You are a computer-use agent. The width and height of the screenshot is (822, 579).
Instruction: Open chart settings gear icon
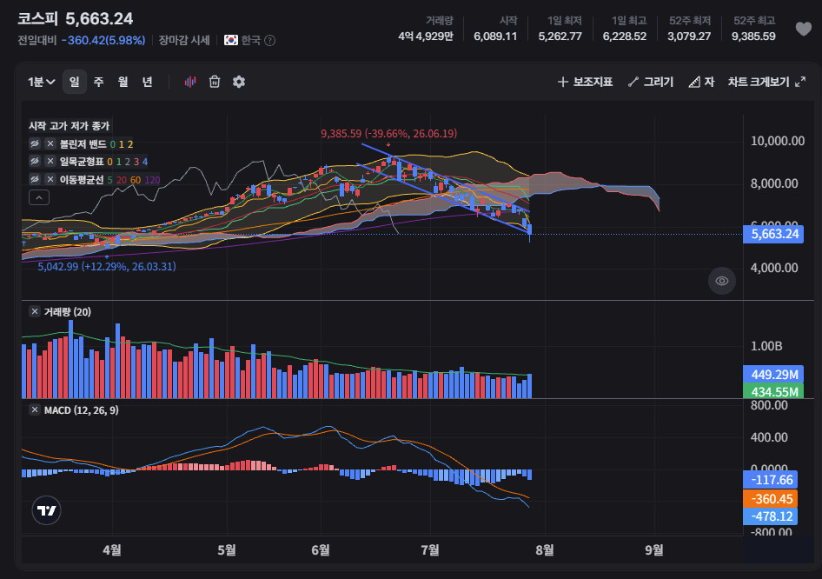pos(239,82)
